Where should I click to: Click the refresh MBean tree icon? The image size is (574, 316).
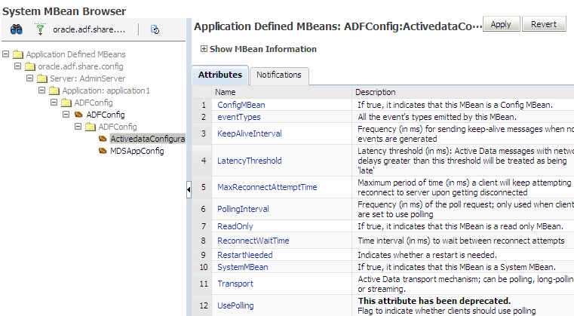point(155,29)
